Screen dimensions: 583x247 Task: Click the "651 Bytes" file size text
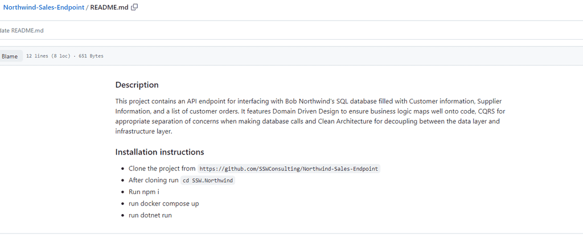pos(90,56)
